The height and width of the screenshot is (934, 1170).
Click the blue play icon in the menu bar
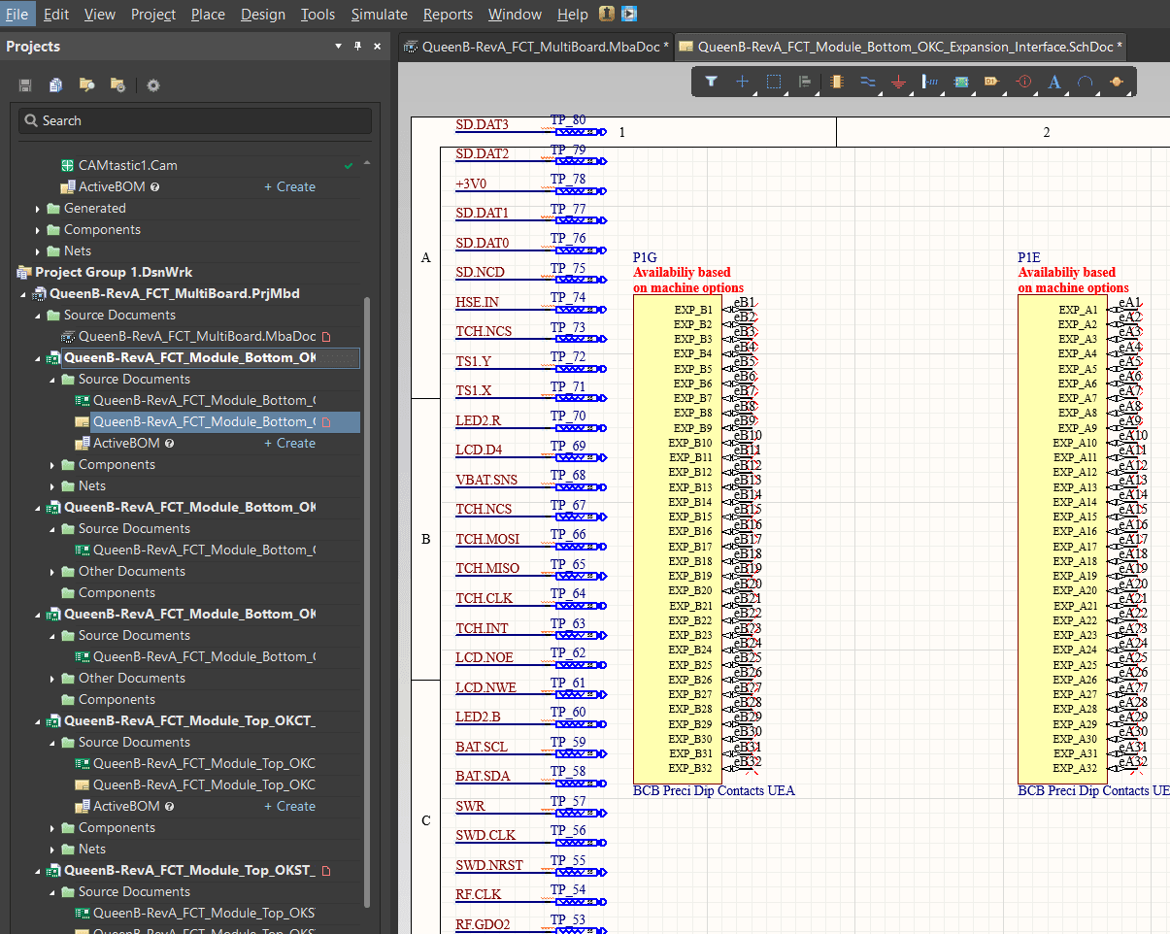630,15
